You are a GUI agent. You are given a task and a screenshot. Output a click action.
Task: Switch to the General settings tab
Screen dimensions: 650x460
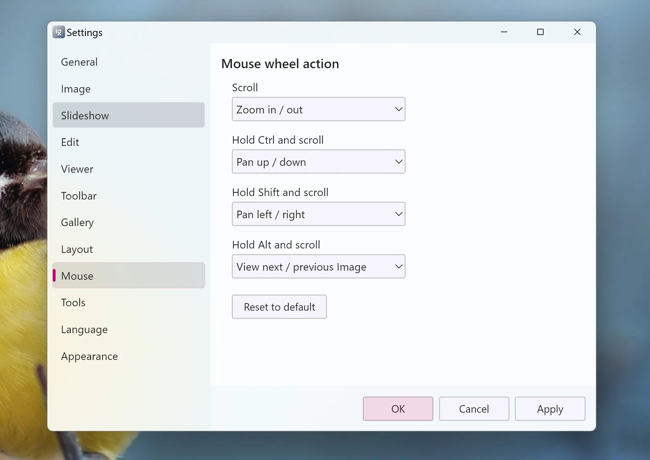click(x=79, y=62)
